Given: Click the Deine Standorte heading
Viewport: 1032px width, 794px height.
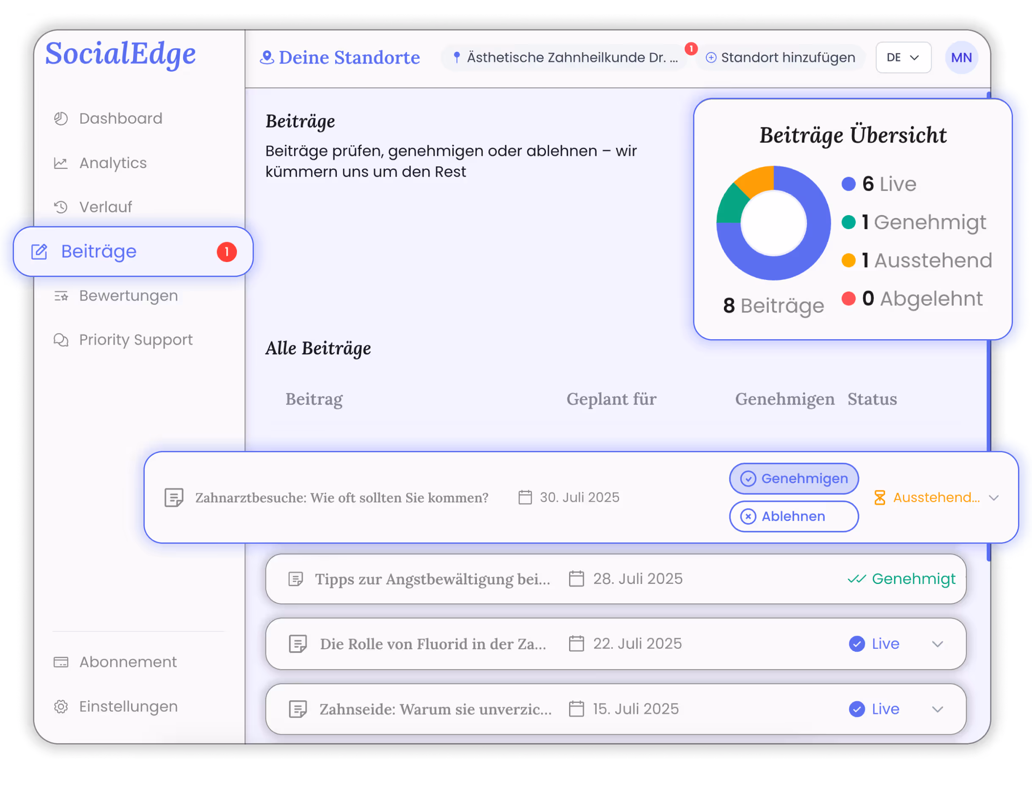Looking at the screenshot, I should (x=349, y=57).
